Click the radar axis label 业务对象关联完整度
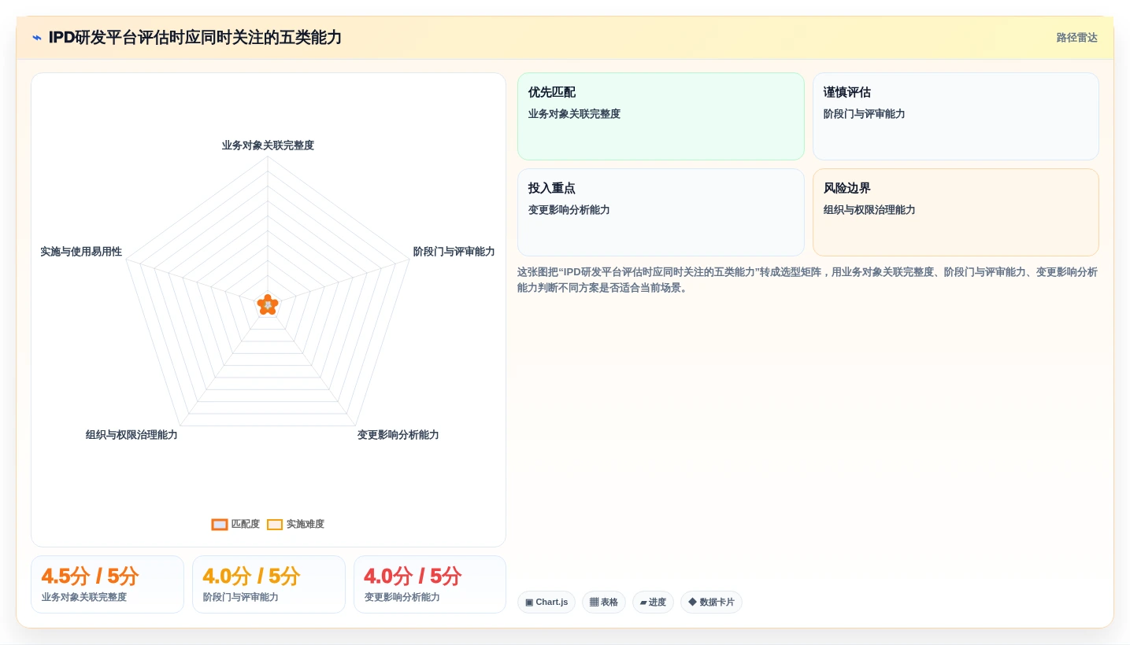1130x645 pixels. pos(268,146)
